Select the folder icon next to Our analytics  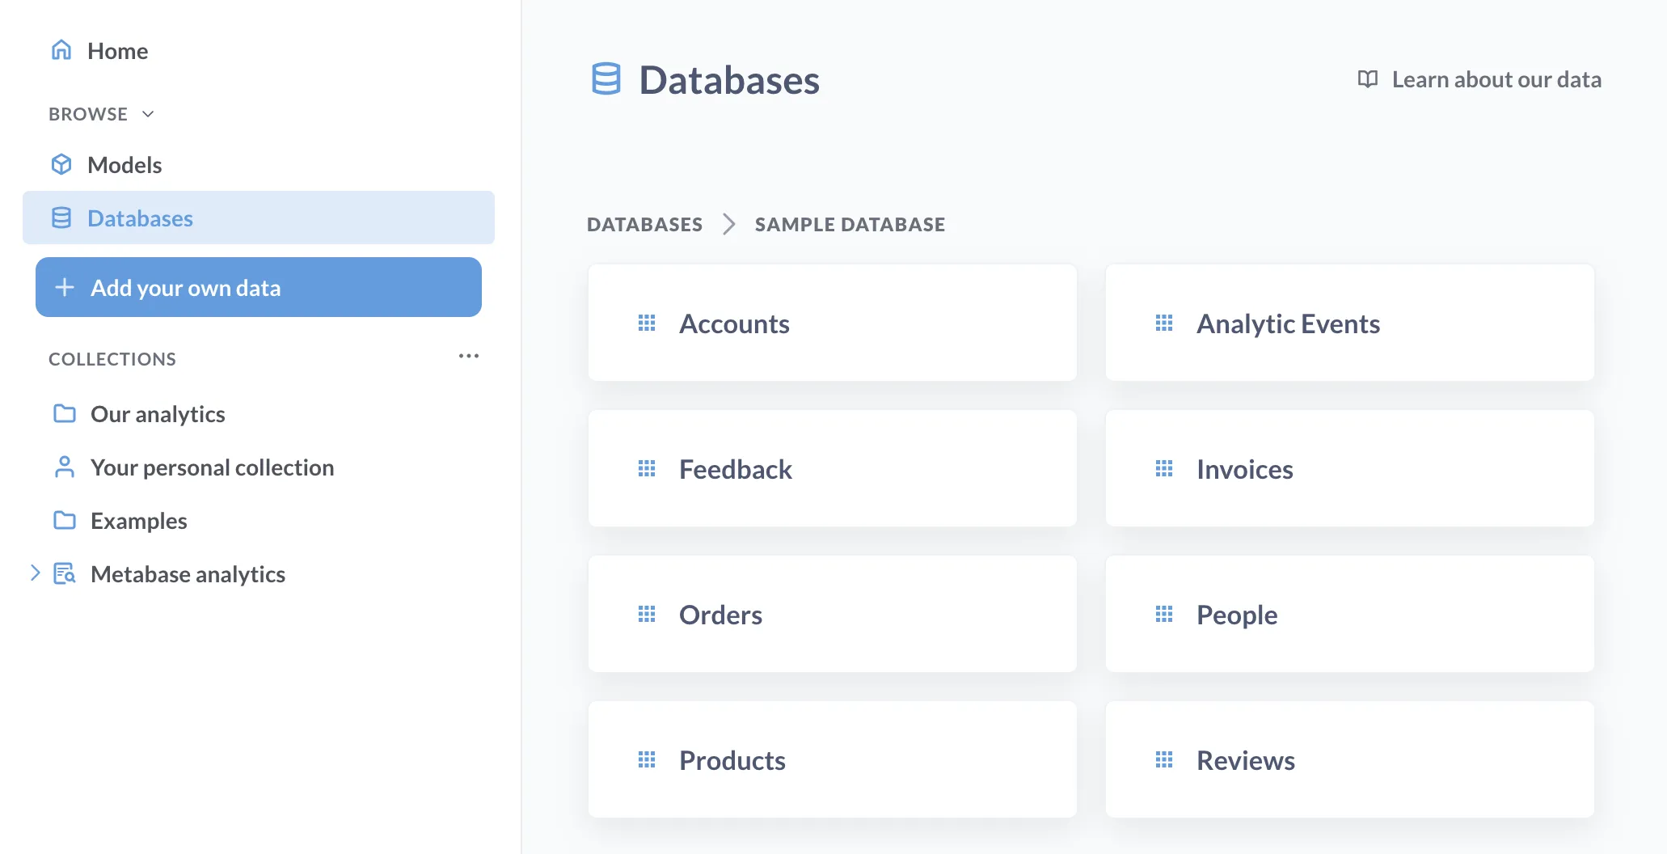(65, 413)
